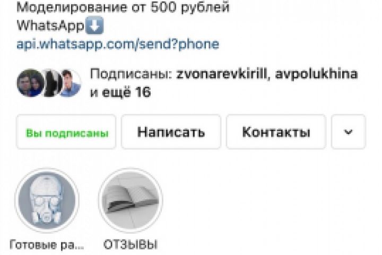This screenshot has height=255, width=382.
Task: Show the "и ещё 16" mutual followers list
Action: pyautogui.click(x=120, y=92)
